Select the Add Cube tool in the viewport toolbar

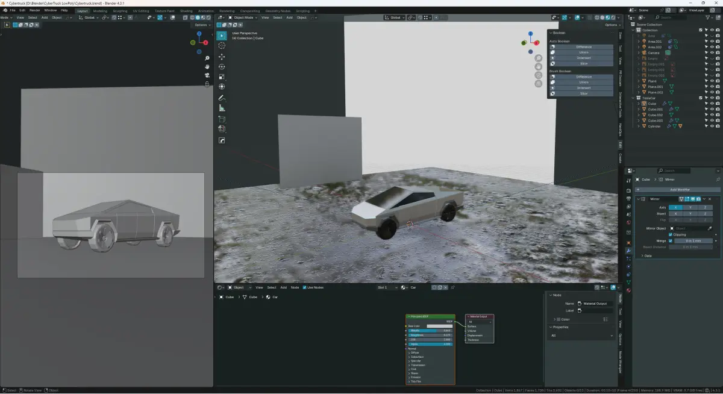click(x=222, y=119)
